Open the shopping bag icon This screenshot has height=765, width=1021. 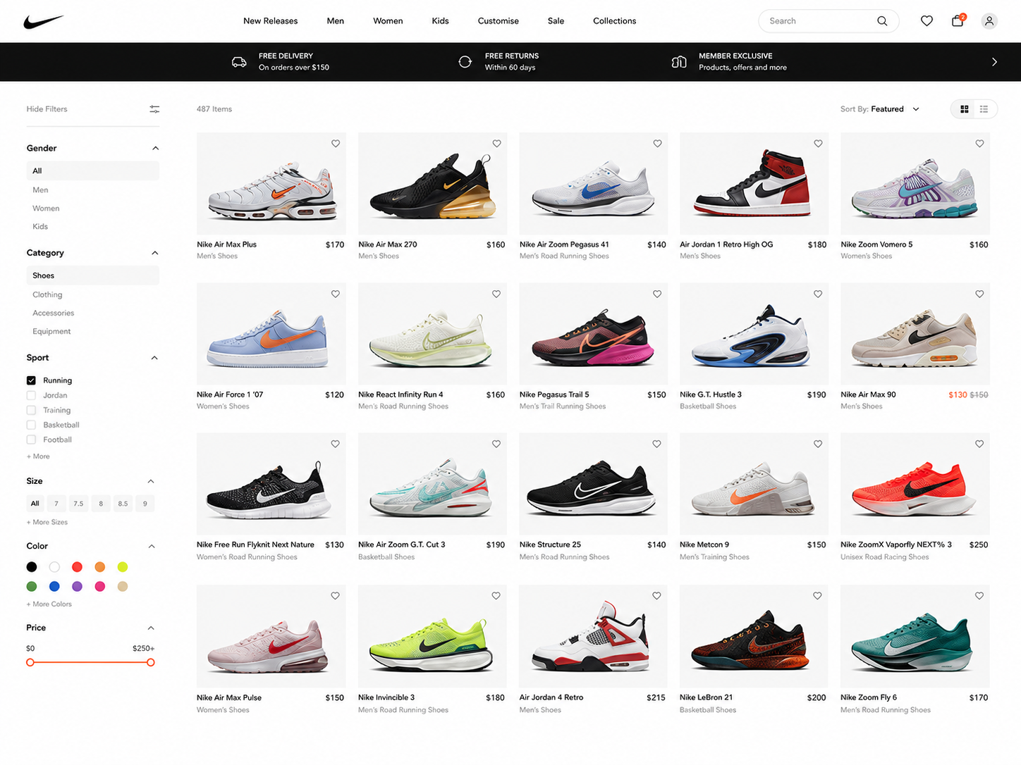[958, 20]
